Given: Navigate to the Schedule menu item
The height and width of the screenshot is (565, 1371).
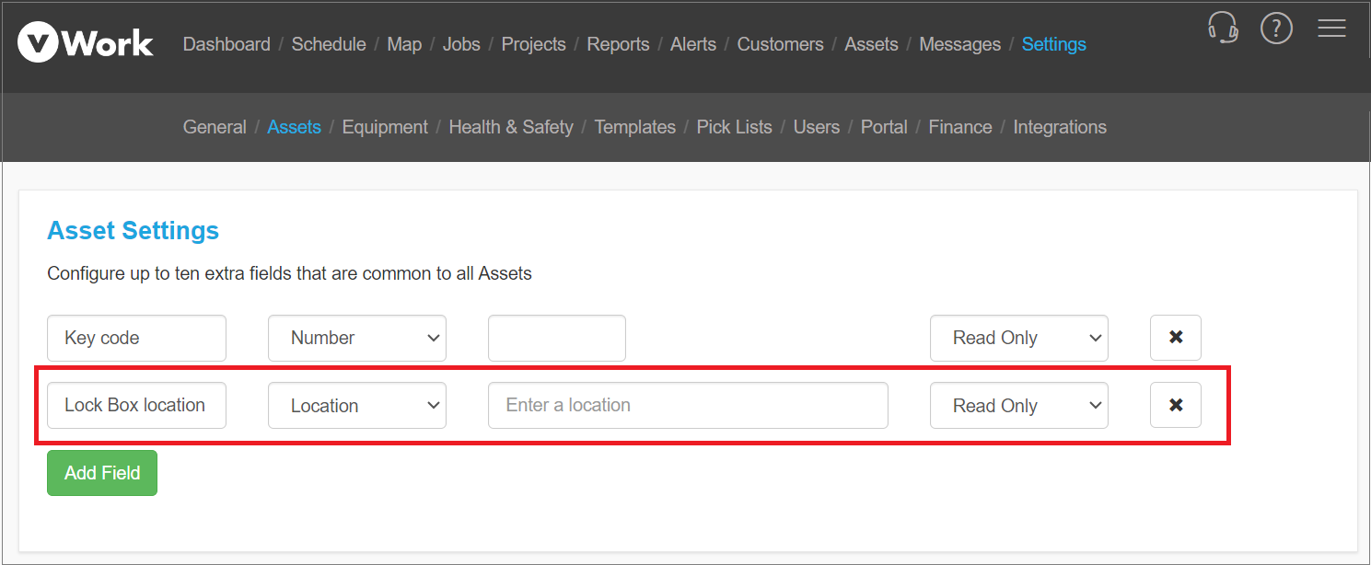Looking at the screenshot, I should [328, 43].
